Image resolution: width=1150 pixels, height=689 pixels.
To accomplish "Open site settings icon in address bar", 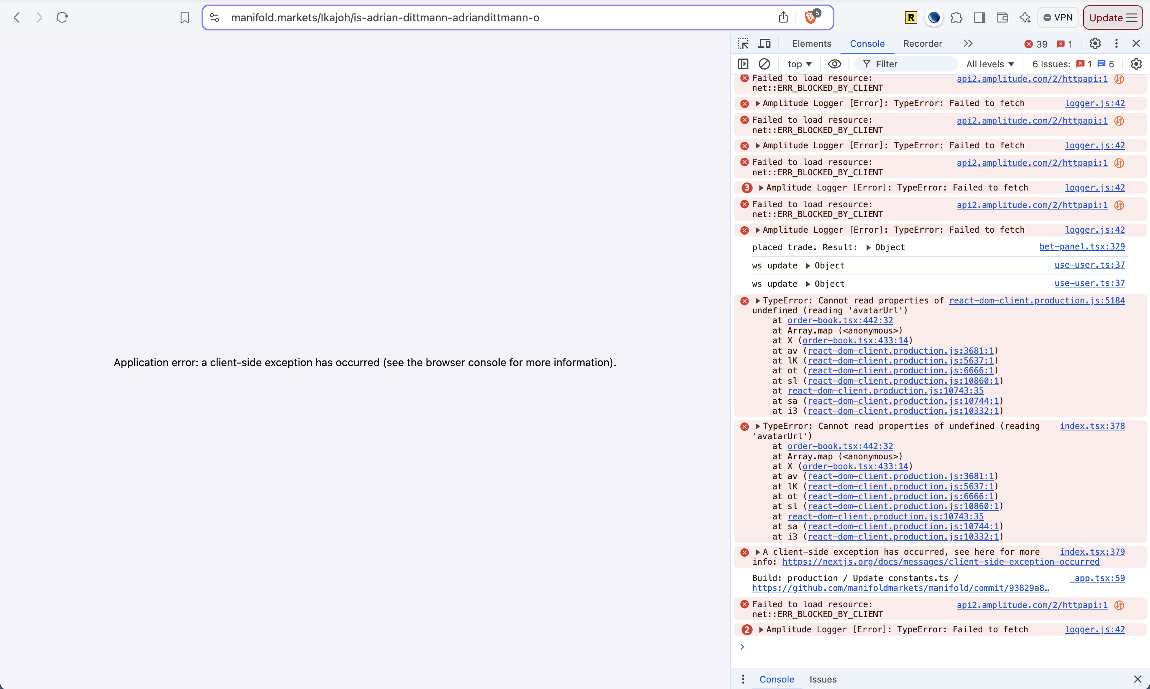I will [x=214, y=17].
